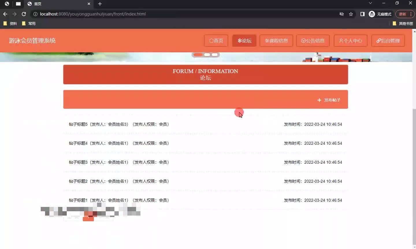Click inside the address bar
Viewport: 416px width, 249px height.
(116, 14)
